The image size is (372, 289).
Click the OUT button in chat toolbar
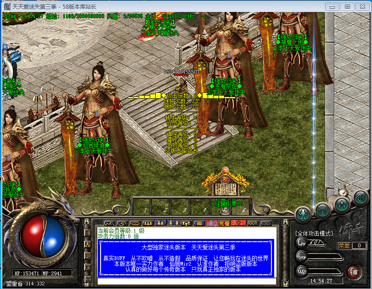[x=253, y=223]
